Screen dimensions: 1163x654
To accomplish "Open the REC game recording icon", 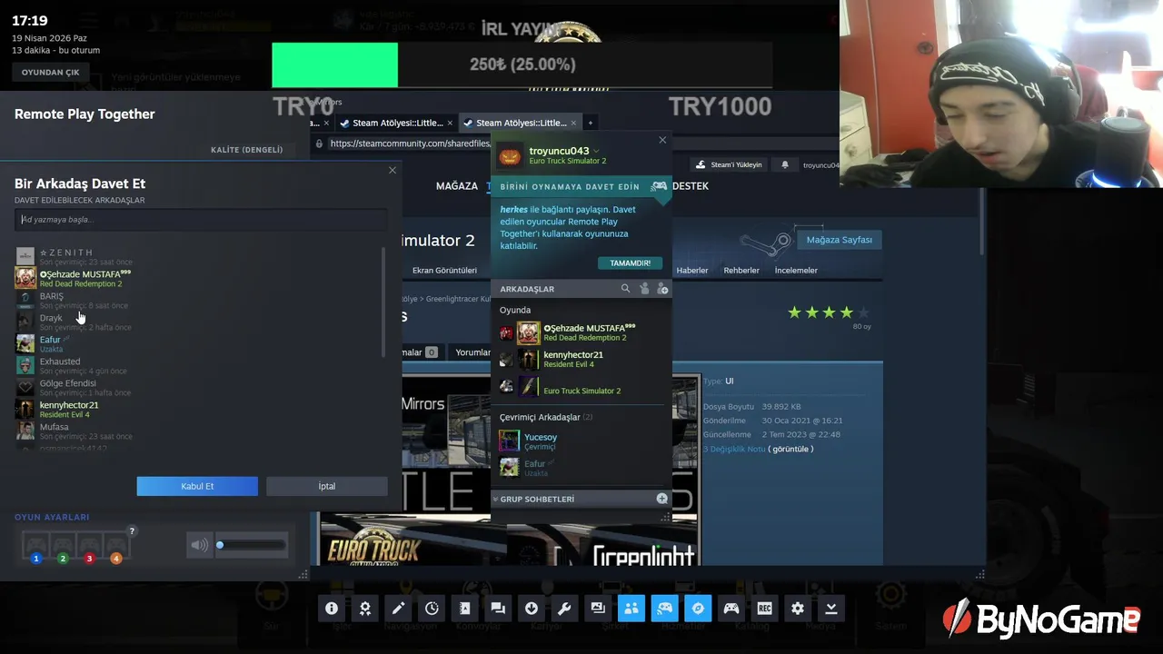I will click(x=764, y=609).
